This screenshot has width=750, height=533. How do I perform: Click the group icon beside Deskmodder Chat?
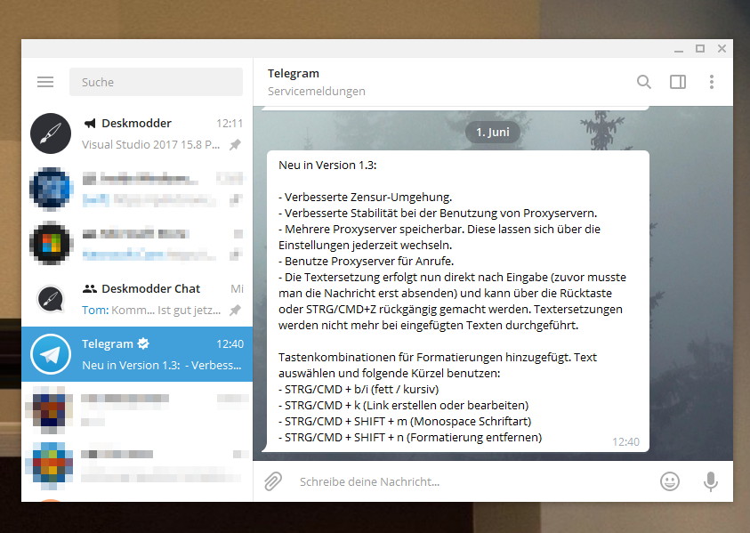pyautogui.click(x=90, y=288)
